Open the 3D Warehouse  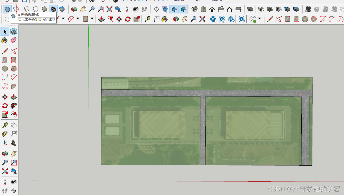pos(213,19)
